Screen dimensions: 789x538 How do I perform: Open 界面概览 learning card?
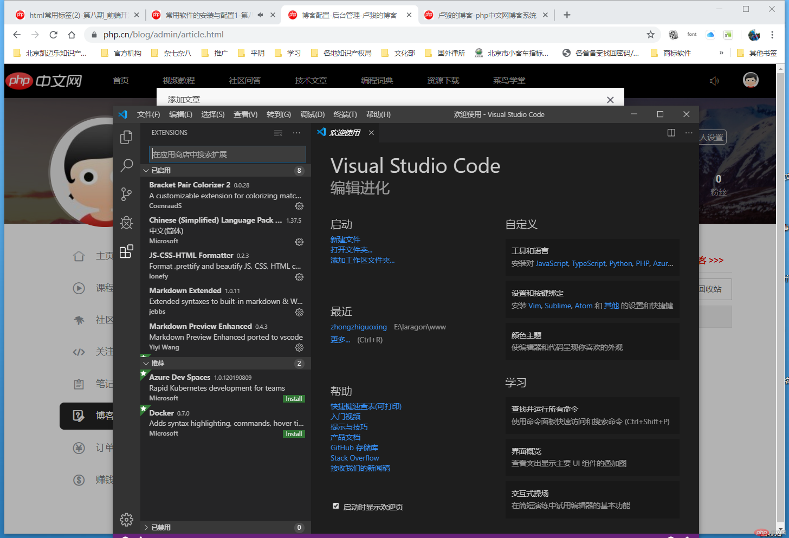(592, 457)
